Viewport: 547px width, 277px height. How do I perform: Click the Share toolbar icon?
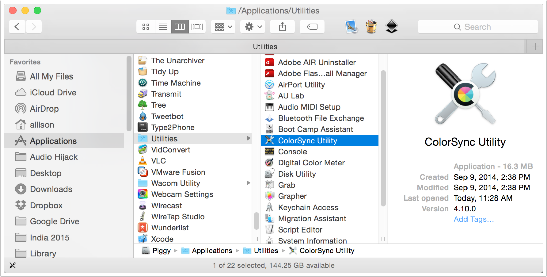282,27
